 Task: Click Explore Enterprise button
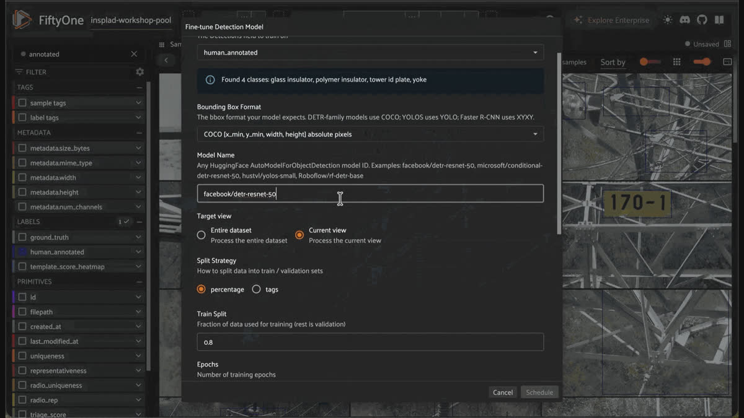pyautogui.click(x=611, y=20)
